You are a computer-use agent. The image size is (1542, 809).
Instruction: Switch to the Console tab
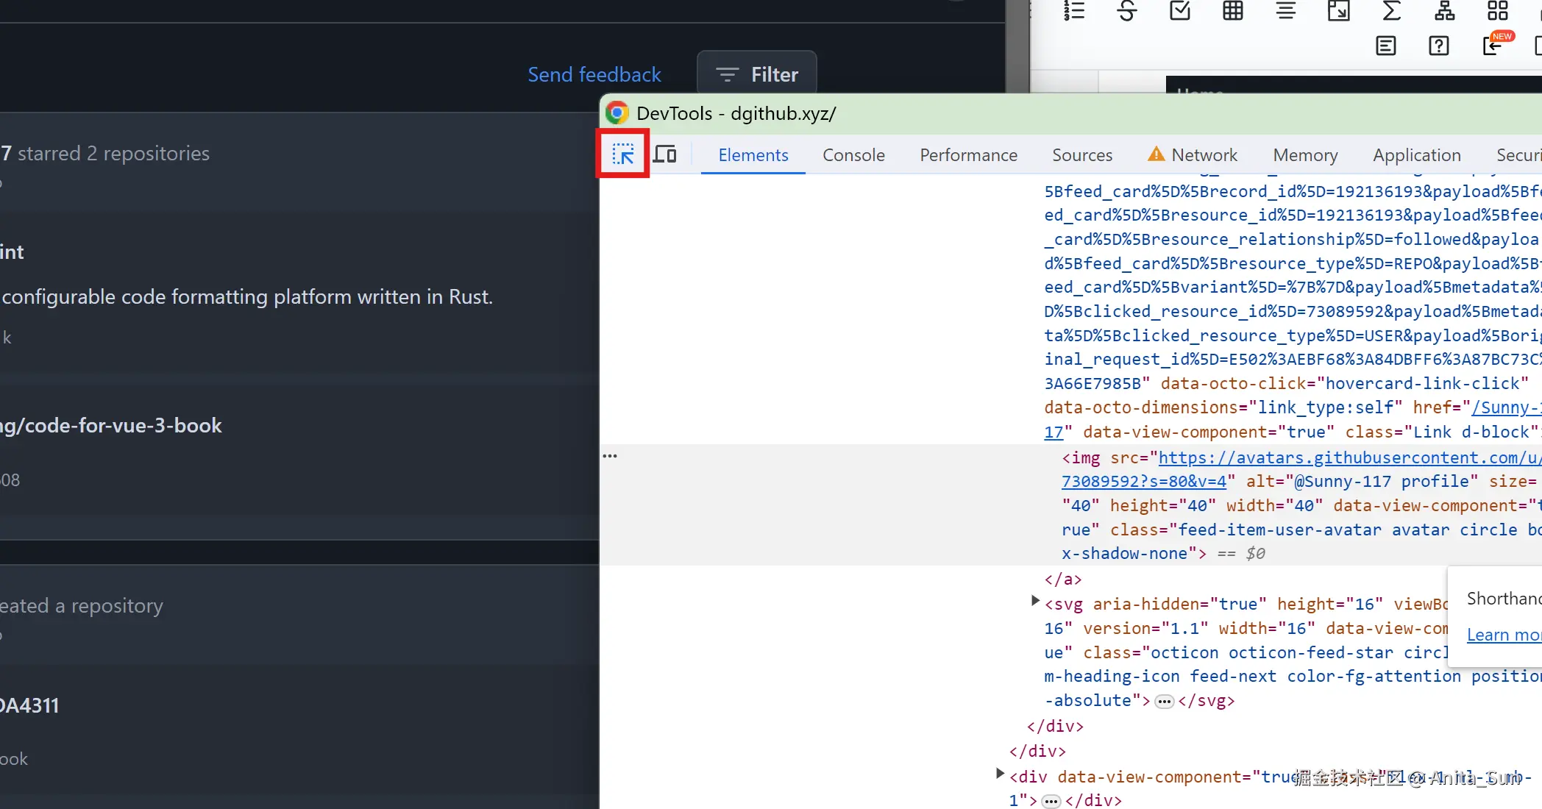point(853,155)
